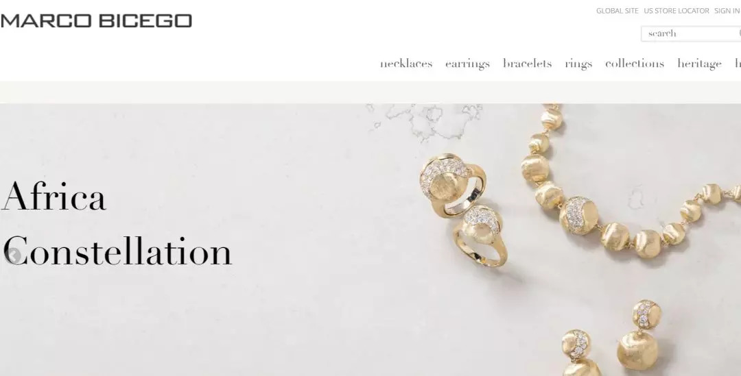Click the pale strip below the navigation
Image resolution: width=741 pixels, height=376 pixels.
(370, 92)
